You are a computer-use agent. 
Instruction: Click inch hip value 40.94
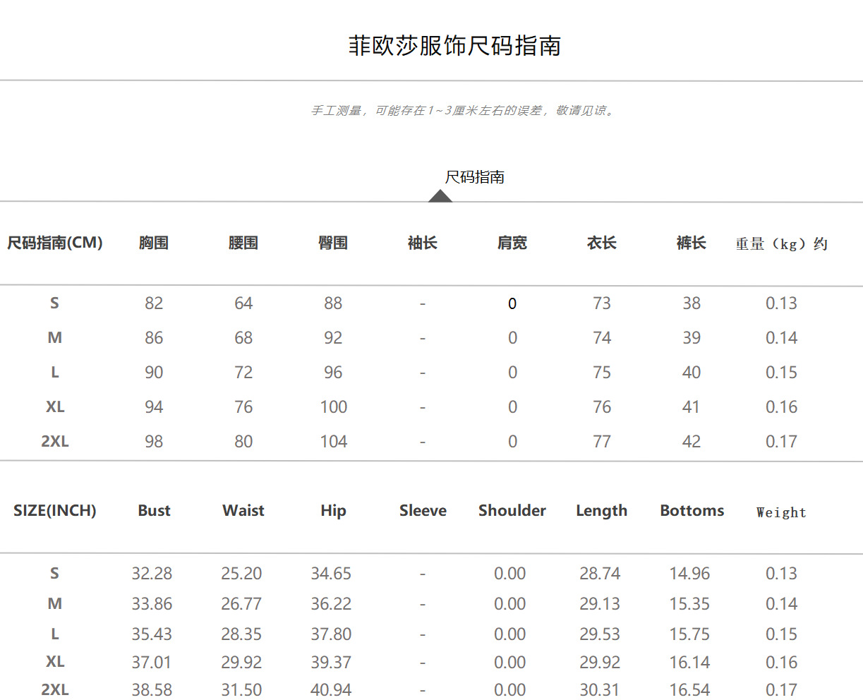[331, 690]
